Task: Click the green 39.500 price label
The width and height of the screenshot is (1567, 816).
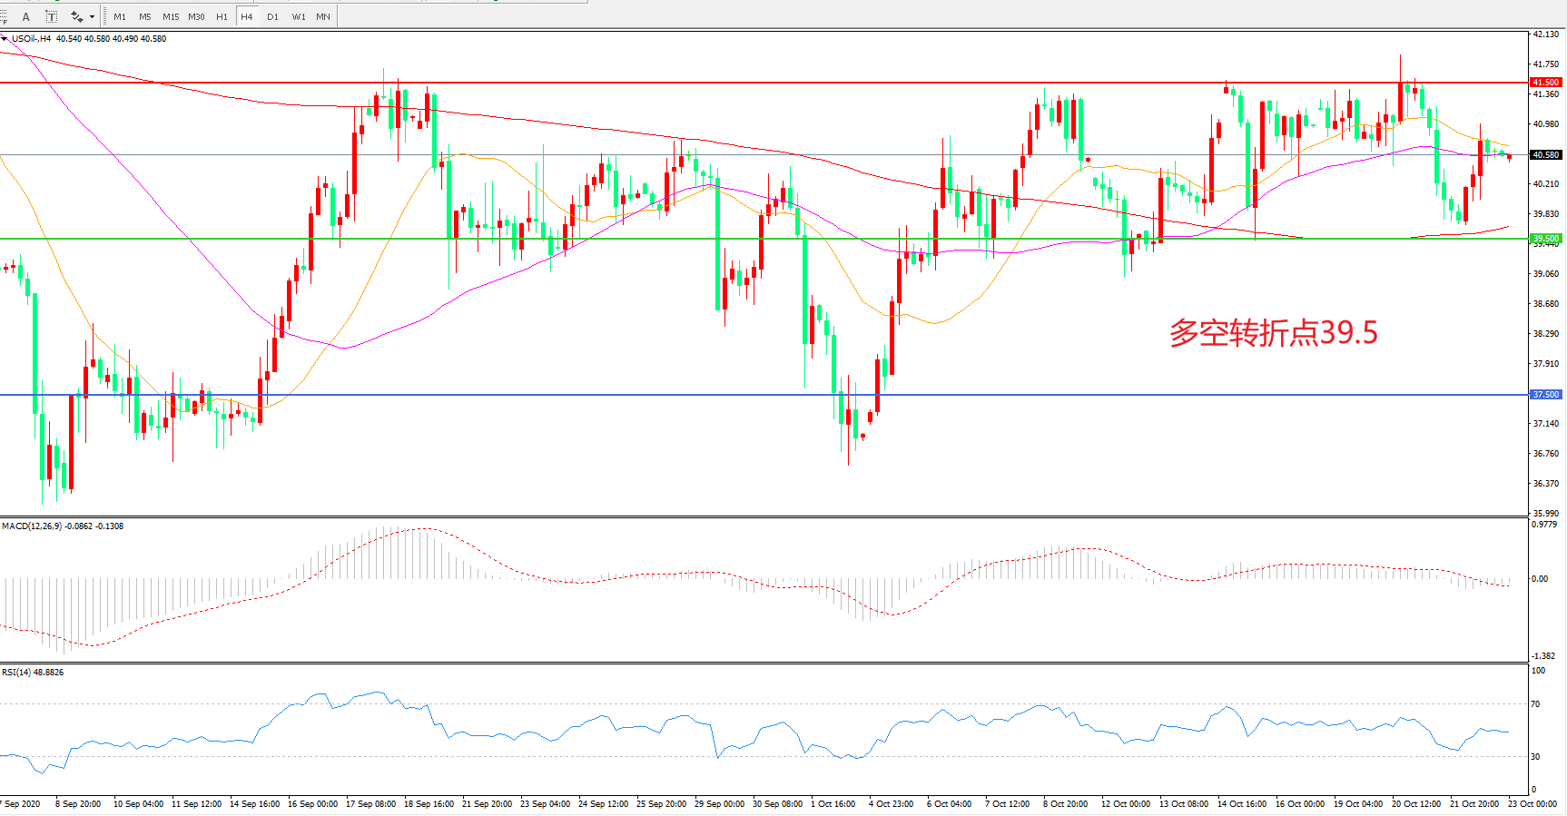Action: 1545,239
